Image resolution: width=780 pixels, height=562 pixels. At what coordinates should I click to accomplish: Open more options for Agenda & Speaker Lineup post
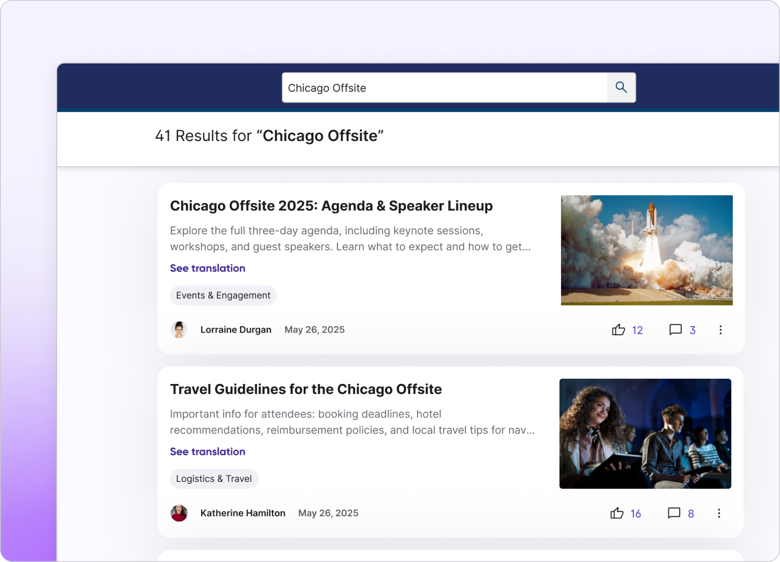point(720,330)
